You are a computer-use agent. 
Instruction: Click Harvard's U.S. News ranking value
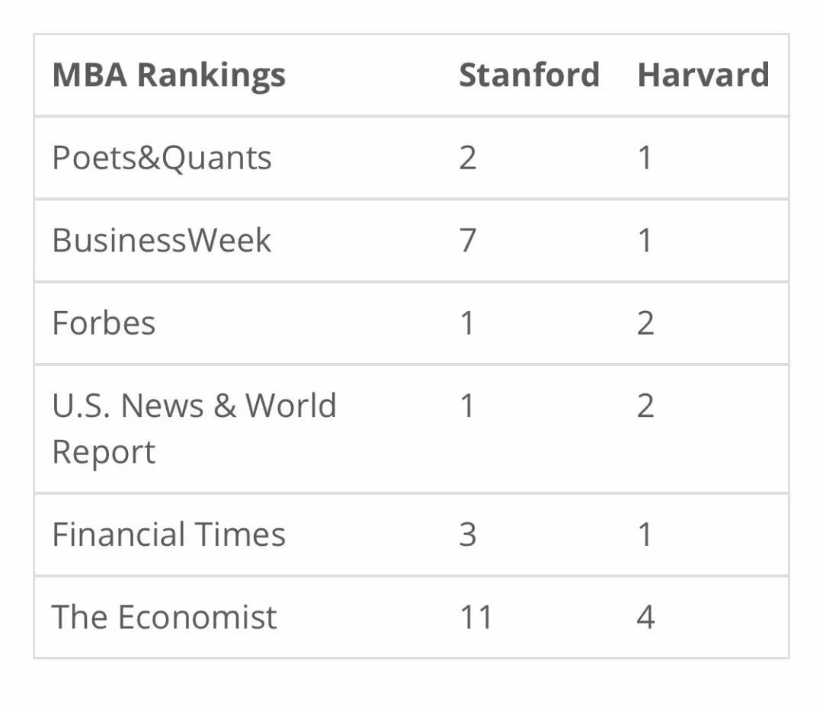(645, 406)
